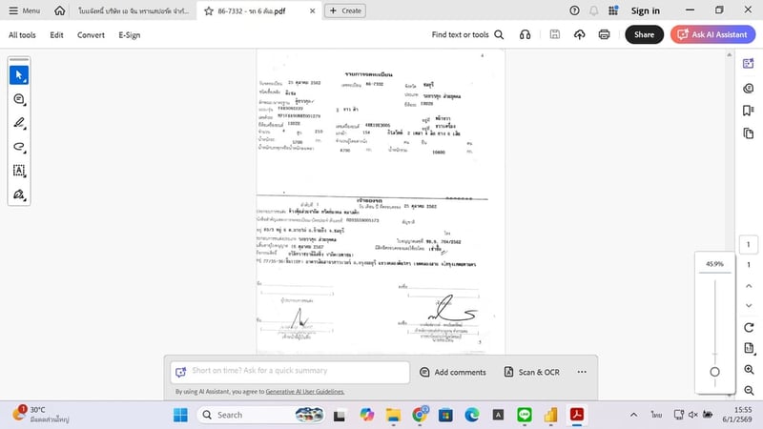Click the zoom in magnifier icon
The height and width of the screenshot is (429, 763).
coord(750,369)
